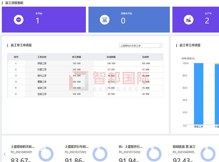Click the 序号 column header

[x=16, y=57]
